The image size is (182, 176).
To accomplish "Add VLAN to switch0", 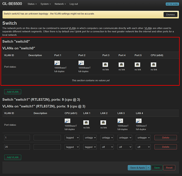I will pyautogui.click(x=13, y=92).
